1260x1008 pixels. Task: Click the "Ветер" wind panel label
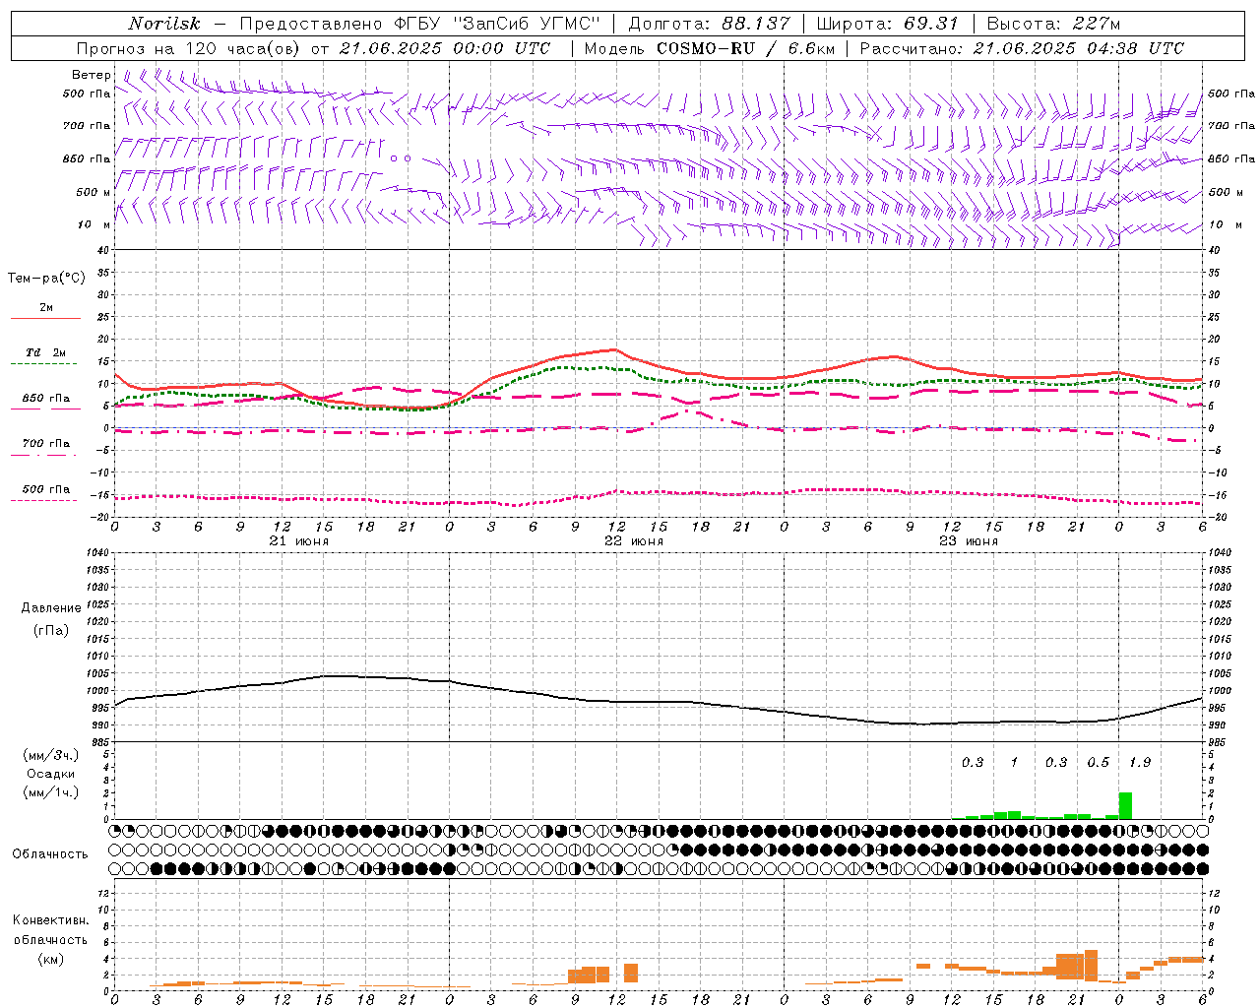(92, 75)
